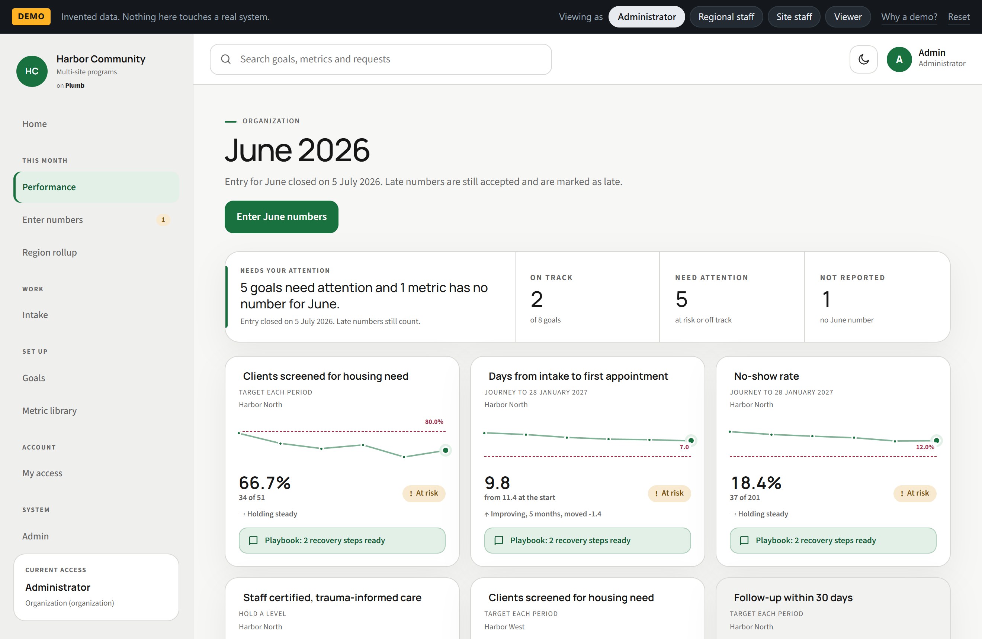This screenshot has height=639, width=982.
Task: Open the playbook on the Days from intake card
Action: [588, 540]
